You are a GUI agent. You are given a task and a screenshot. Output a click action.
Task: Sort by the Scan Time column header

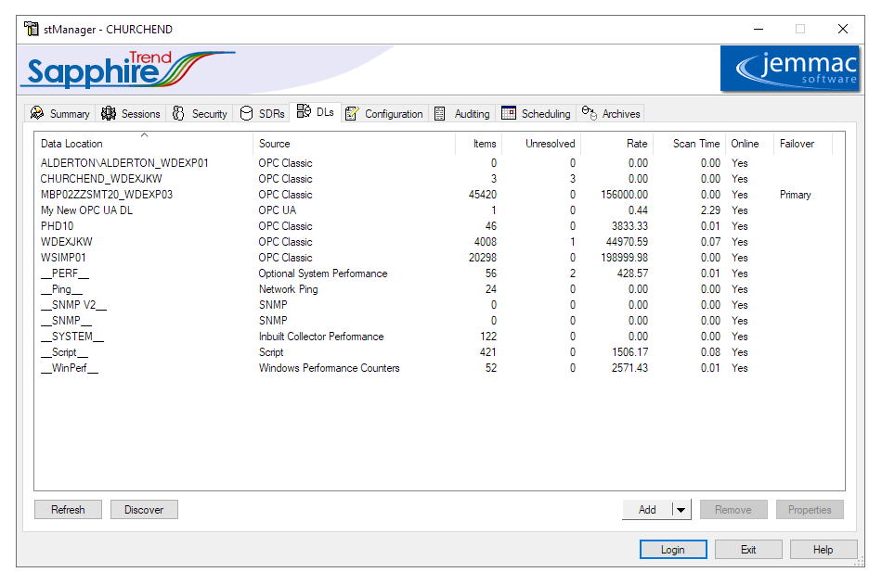[690, 144]
